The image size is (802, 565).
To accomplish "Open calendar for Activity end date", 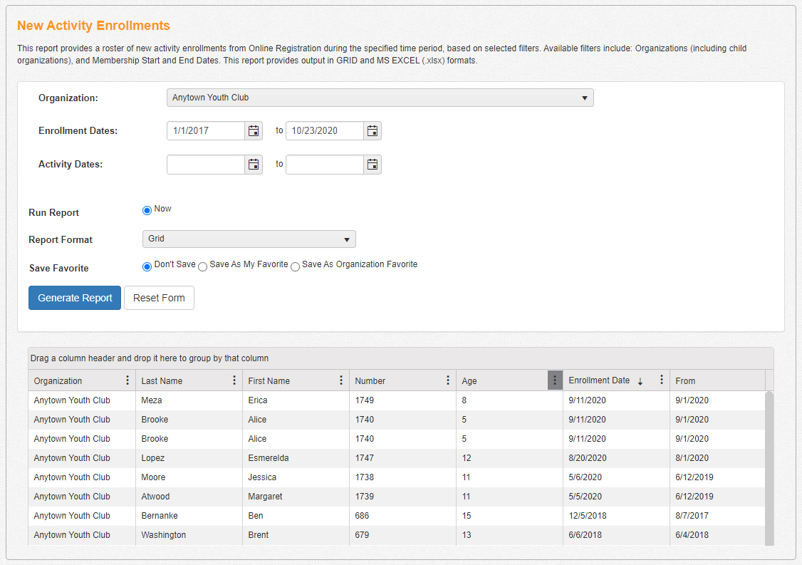I will coord(373,165).
